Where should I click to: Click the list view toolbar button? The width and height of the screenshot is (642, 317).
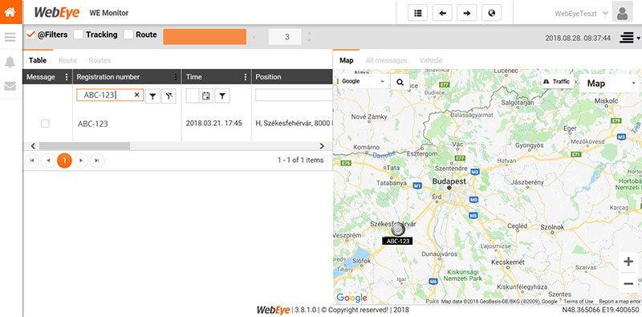click(417, 13)
